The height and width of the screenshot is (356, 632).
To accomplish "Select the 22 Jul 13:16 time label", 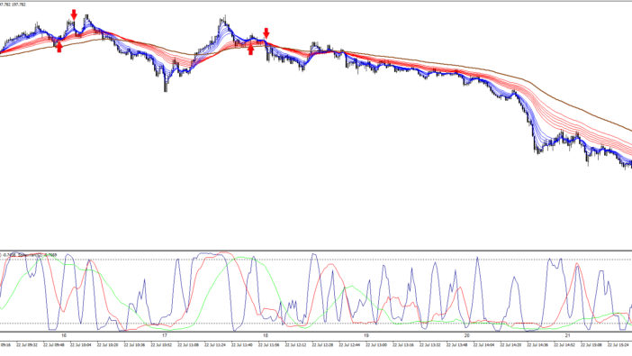I will tap(403, 345).
